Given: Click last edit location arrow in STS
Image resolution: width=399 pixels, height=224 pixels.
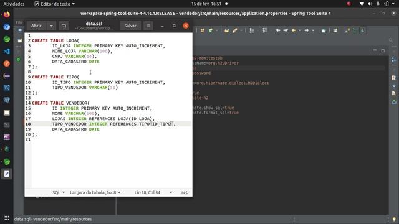Looking at the screenshot, I should click(x=277, y=30).
